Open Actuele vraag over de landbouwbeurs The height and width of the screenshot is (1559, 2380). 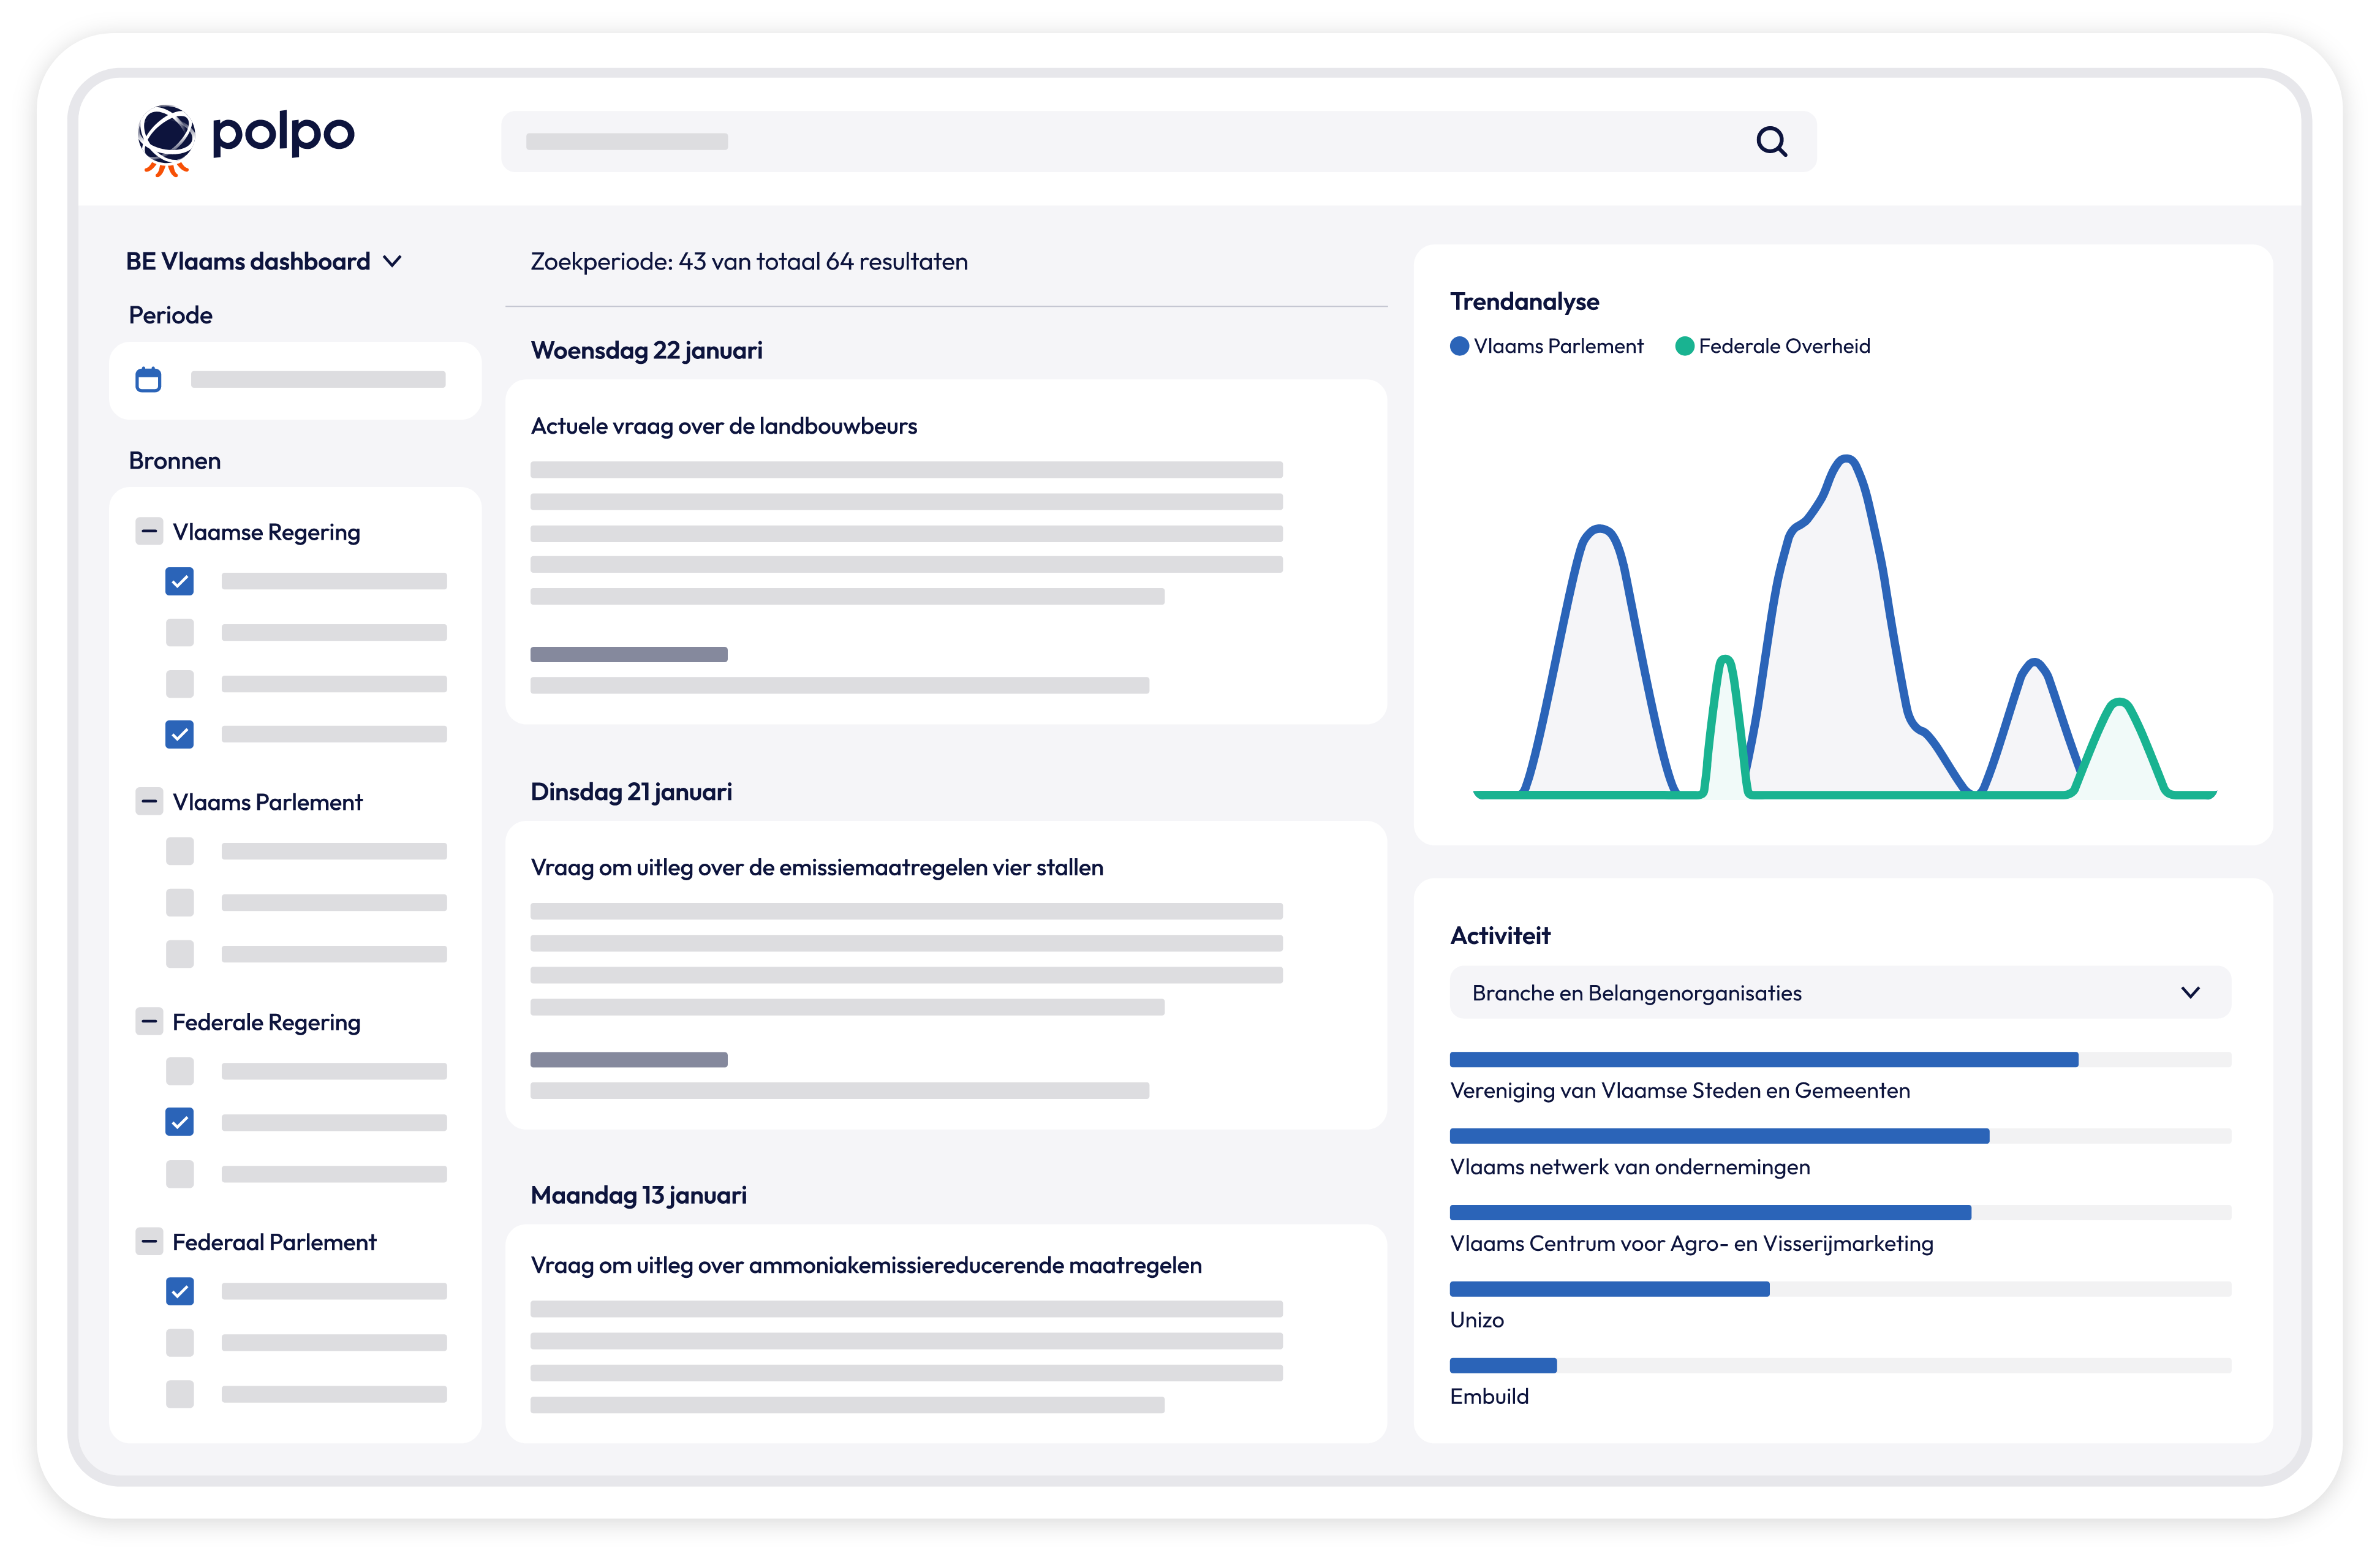723,426
